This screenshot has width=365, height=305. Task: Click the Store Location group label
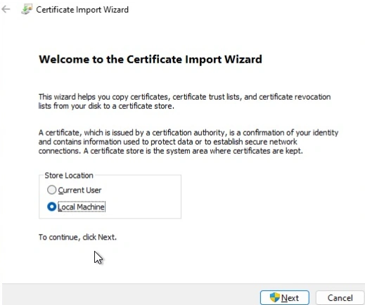pos(69,176)
